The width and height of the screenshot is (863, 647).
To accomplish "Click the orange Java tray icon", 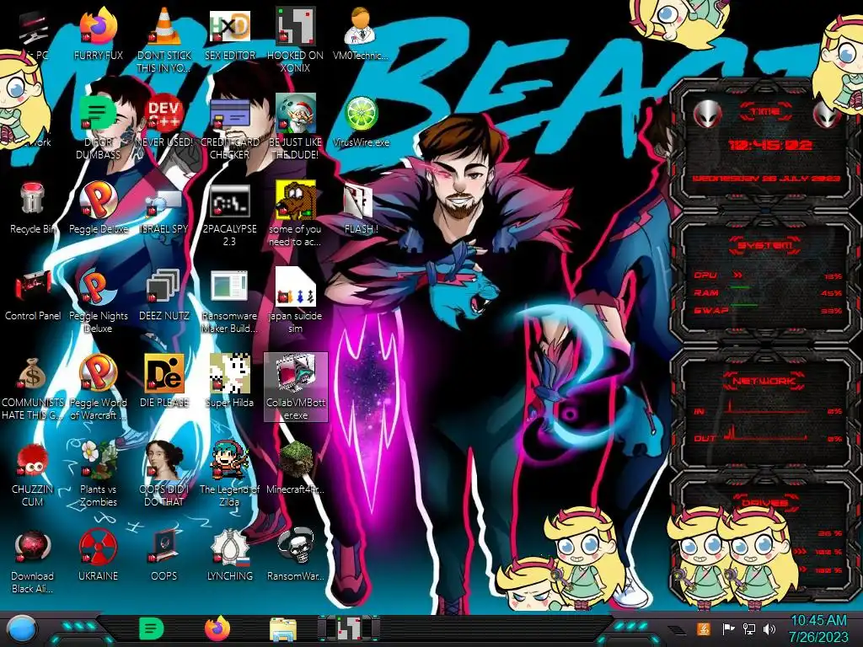I will click(703, 628).
